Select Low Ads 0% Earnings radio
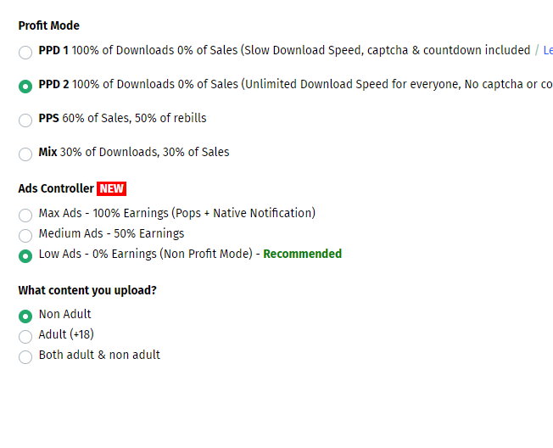The height and width of the screenshot is (448, 553). (25, 256)
